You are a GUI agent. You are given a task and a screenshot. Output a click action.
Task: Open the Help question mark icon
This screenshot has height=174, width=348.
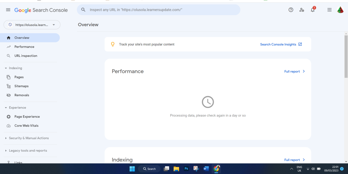point(291,10)
